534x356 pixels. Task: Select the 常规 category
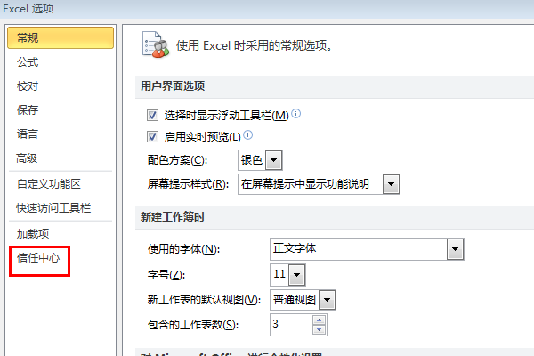(x=61, y=37)
